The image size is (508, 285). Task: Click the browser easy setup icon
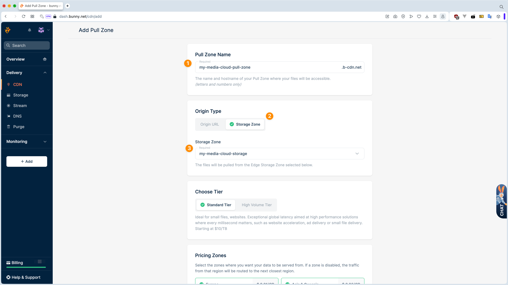(435, 16)
